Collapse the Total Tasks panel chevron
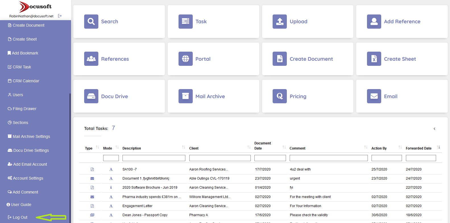Viewport: 450px width, 223px height. coord(434,129)
